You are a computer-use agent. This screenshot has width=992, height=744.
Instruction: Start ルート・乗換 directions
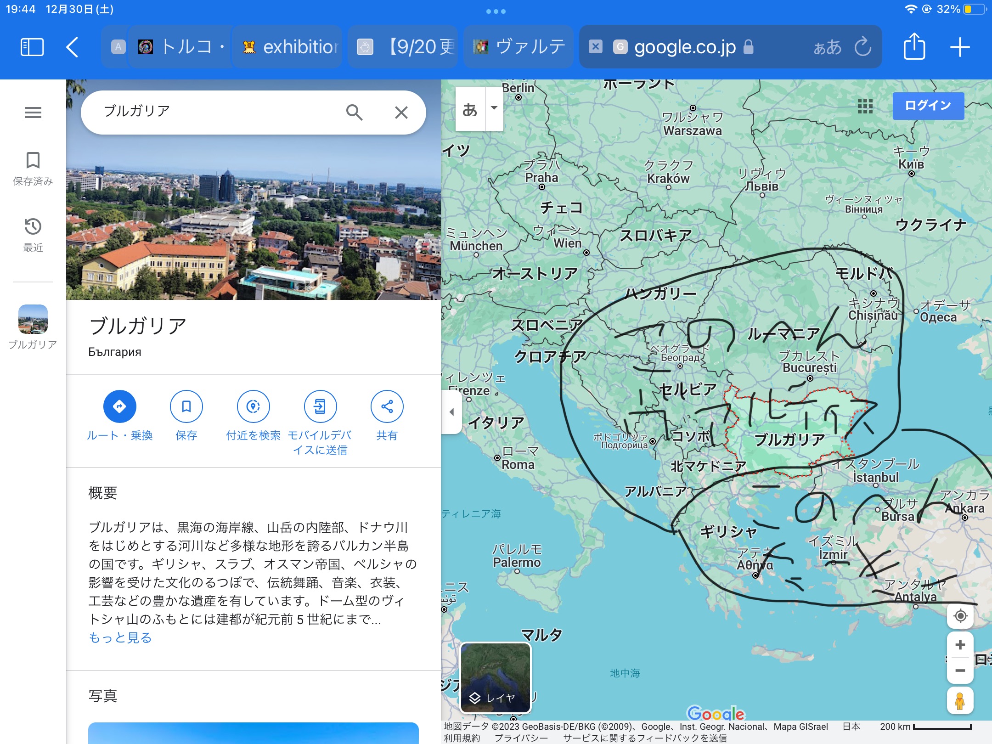(x=119, y=416)
